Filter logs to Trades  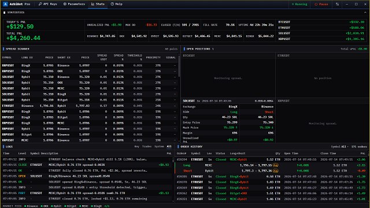point(146,146)
